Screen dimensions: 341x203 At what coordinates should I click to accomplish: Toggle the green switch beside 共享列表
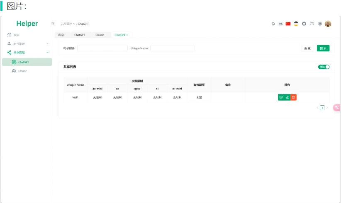[324, 67]
